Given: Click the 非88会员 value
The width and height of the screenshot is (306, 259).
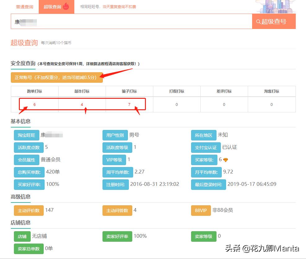Looking at the screenshot, I should click(223, 210).
